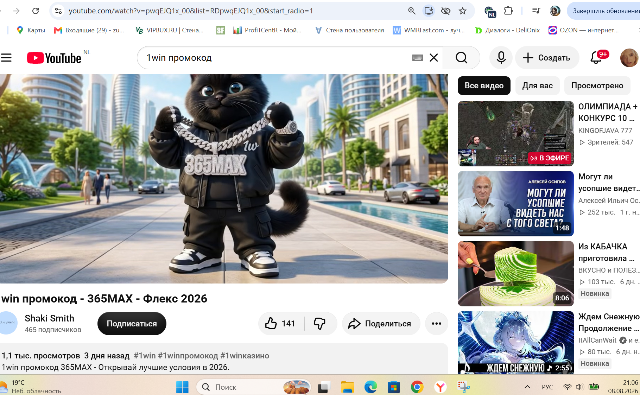Open the VIPBUX.RU bookmark
This screenshot has height=395, width=640.
click(170, 30)
